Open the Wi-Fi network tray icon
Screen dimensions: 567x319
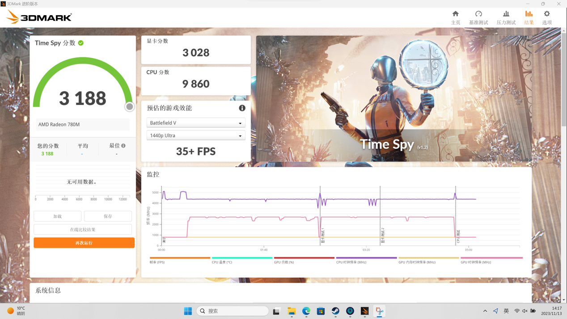[x=517, y=311]
